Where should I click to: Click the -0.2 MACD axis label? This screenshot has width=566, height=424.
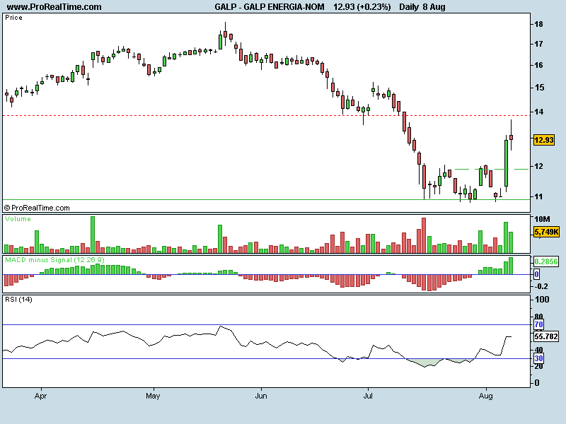coord(541,286)
